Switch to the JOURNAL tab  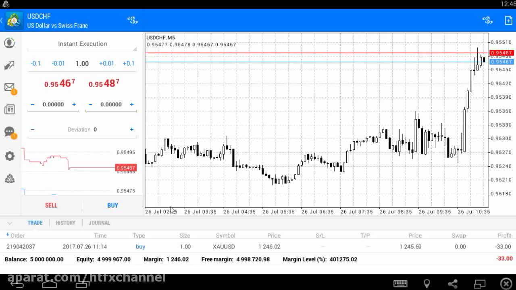[x=99, y=223]
